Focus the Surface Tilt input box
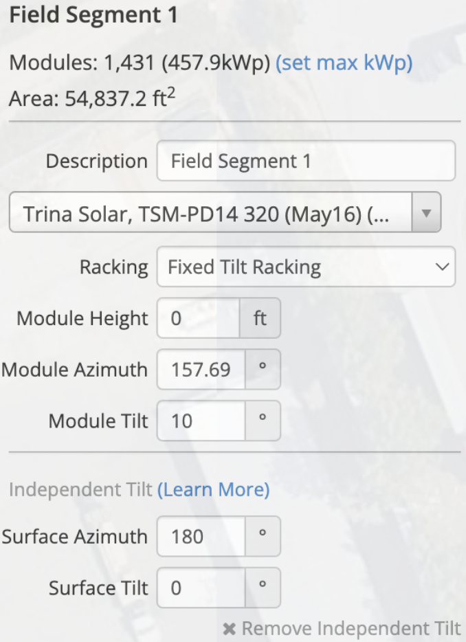Image resolution: width=466 pixels, height=642 pixels. coord(201,588)
